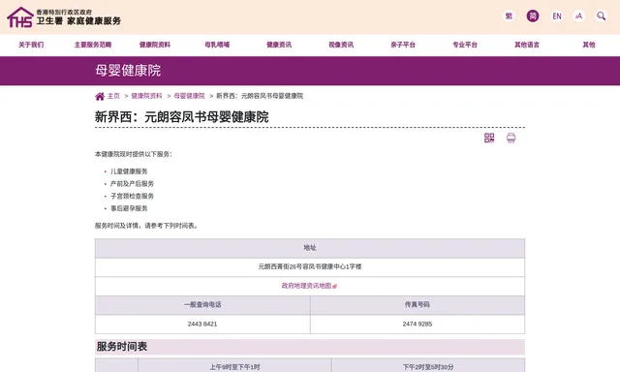Screen dimensions: 620x372
Task: Select the 事后避孕服务 list item
Action: (129, 208)
